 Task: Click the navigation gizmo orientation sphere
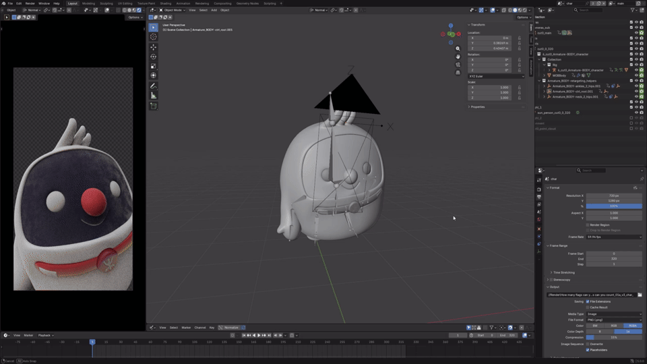point(451,34)
